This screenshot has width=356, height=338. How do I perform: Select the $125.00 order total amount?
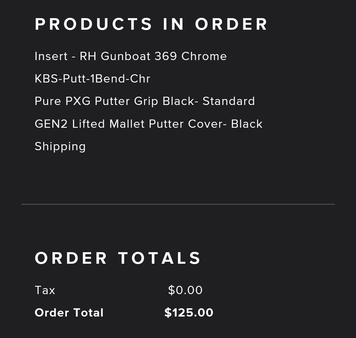pos(189,313)
